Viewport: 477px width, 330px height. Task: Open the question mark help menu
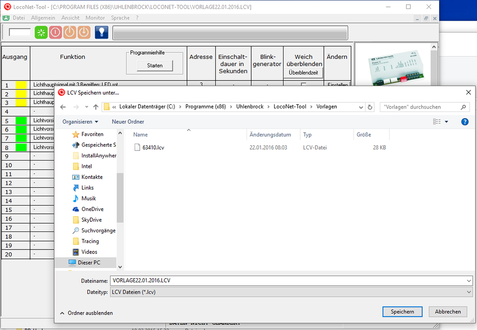(137, 18)
